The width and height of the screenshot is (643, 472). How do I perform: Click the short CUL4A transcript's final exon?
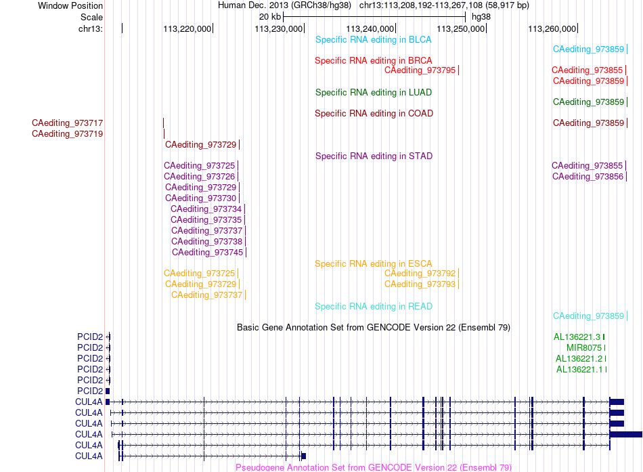303,456
